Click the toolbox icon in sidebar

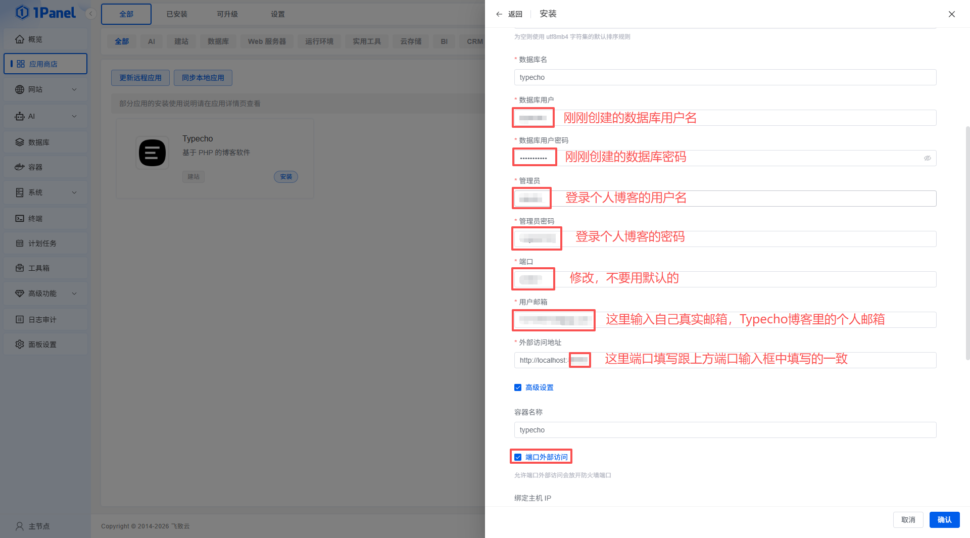(20, 268)
